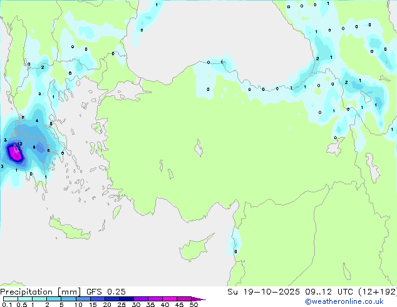Pick the 10–15 mm legend color box
This screenshot has height=307, width=397.
83,299
